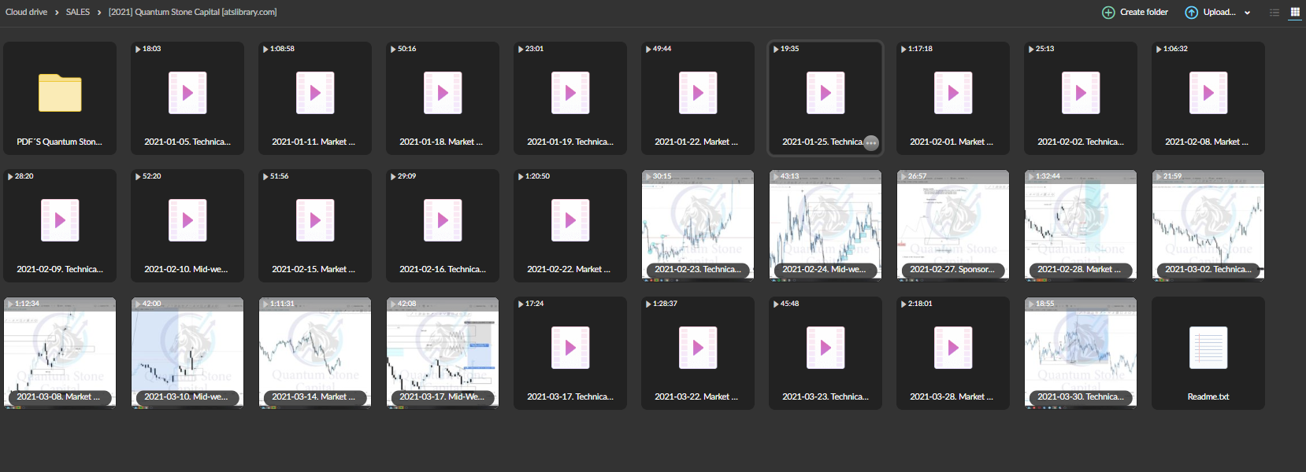The height and width of the screenshot is (472, 1306).
Task: Switch to grid thumbnail view
Action: click(1295, 12)
